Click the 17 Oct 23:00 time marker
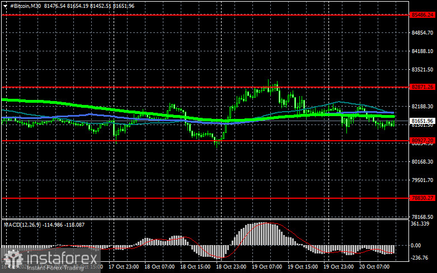Image resolution: width=437 pixels, height=273 pixels. click(x=124, y=267)
